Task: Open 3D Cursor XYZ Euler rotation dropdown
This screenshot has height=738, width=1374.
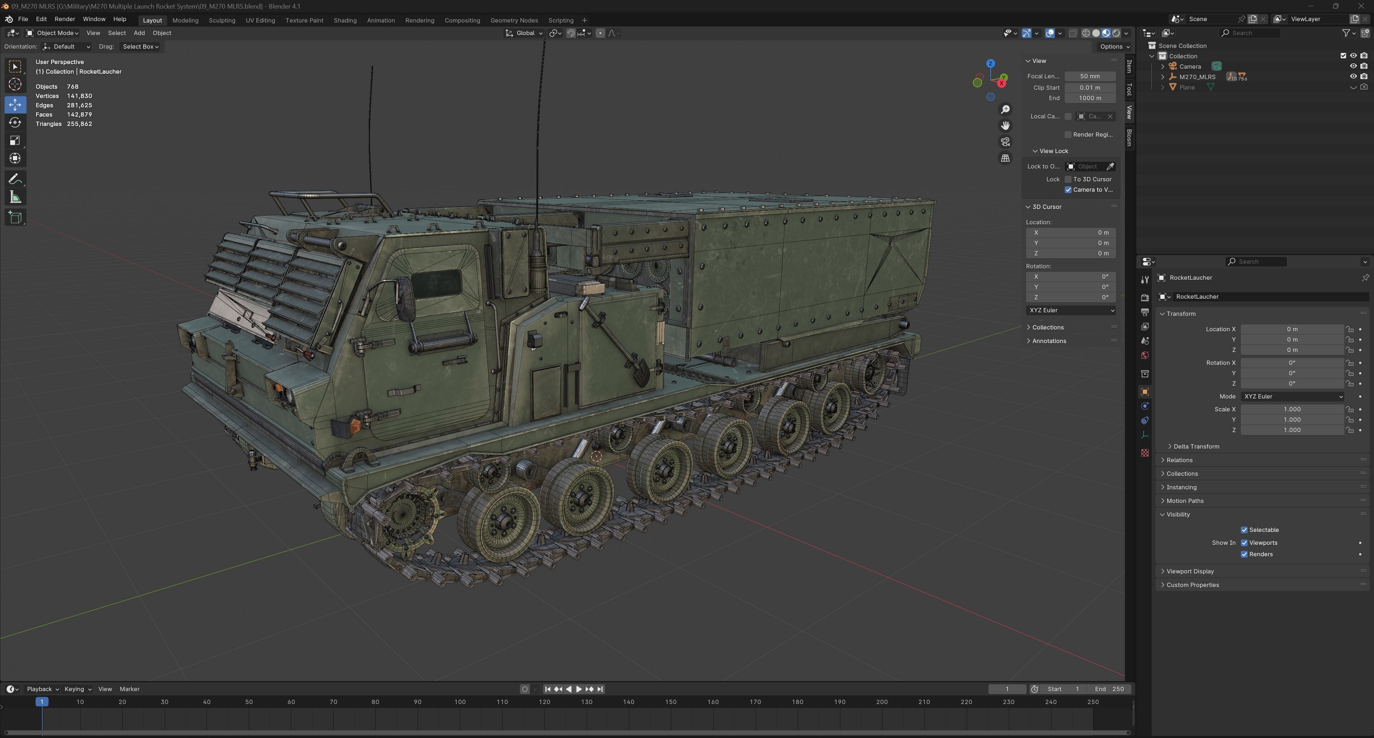Action: 1070,311
